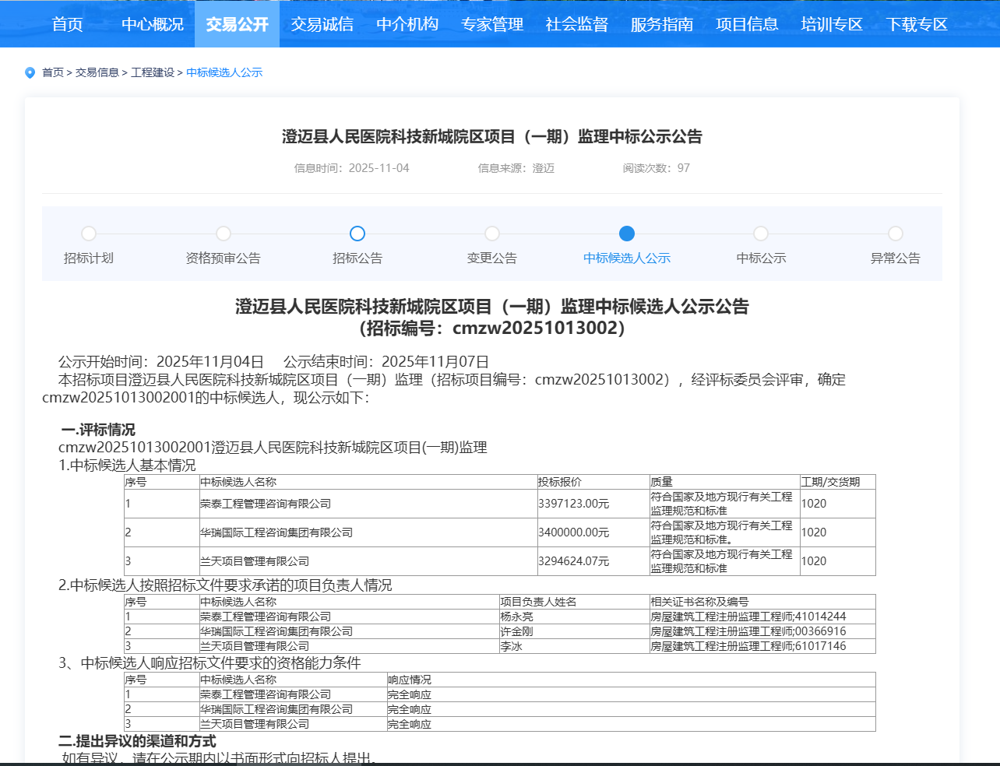Open the 首页 navigation menu item

tap(68, 24)
